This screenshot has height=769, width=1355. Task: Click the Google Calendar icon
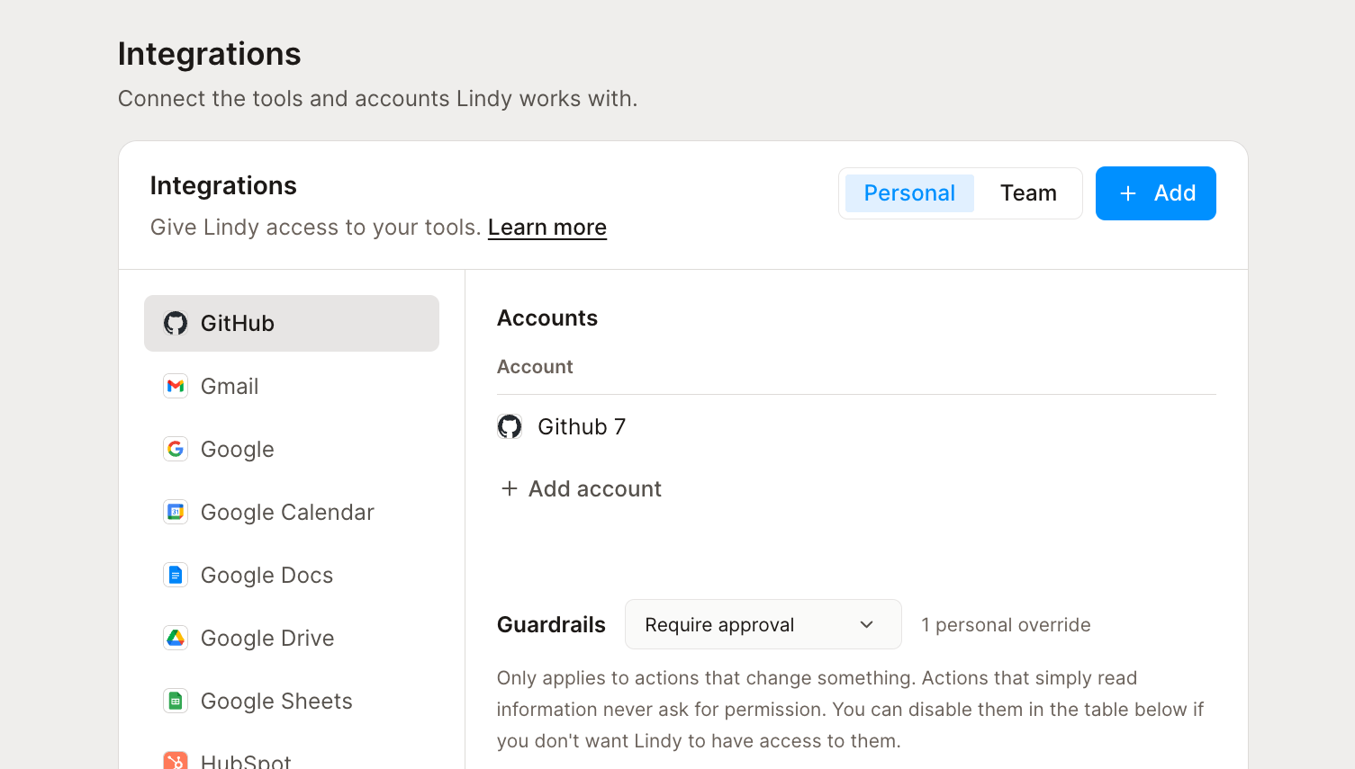point(176,512)
